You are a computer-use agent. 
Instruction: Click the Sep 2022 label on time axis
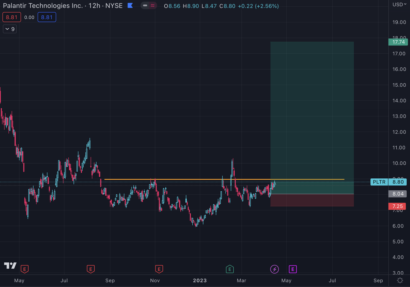[x=110, y=281]
